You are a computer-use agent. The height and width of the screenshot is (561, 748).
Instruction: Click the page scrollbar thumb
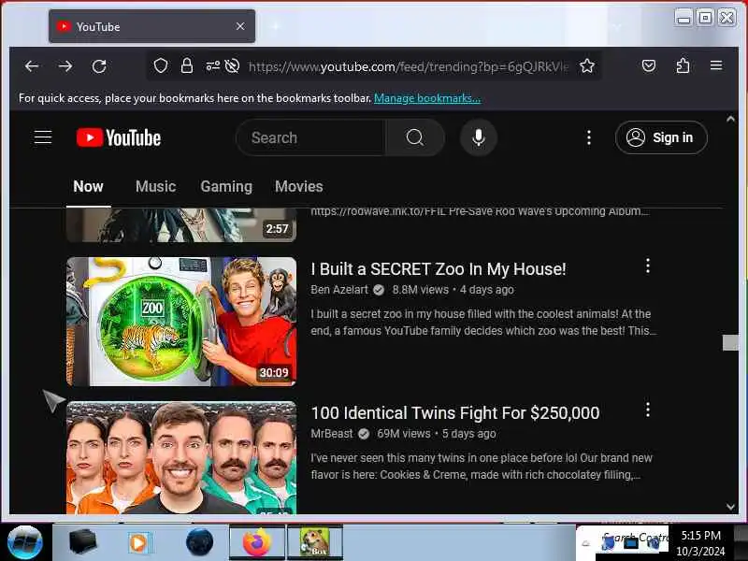pyautogui.click(x=730, y=342)
